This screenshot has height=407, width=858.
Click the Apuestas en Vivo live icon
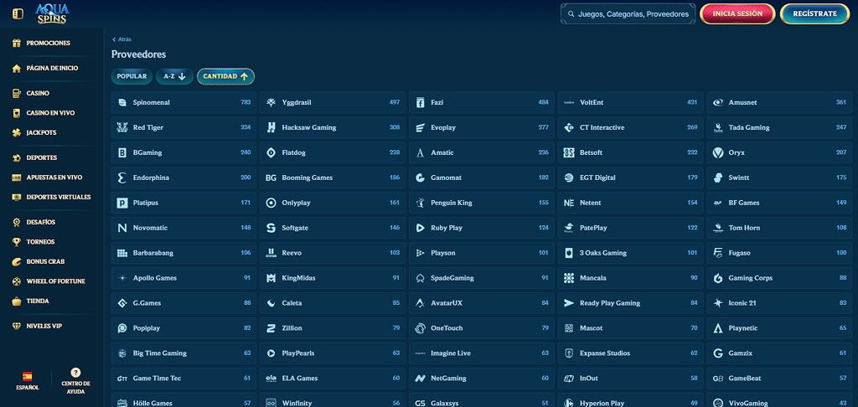[x=17, y=178]
